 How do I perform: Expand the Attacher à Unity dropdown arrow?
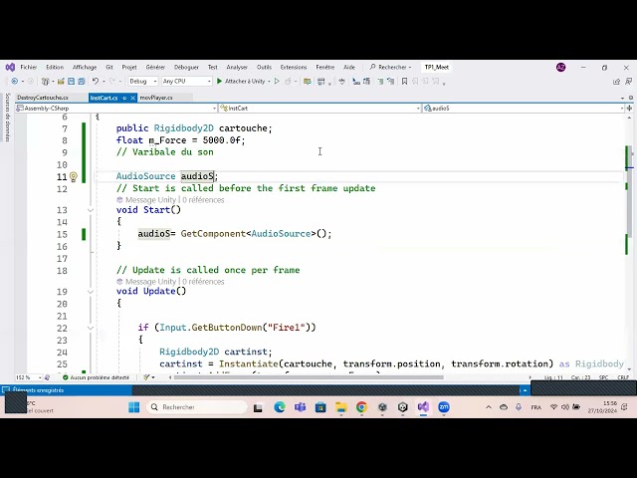click(269, 82)
